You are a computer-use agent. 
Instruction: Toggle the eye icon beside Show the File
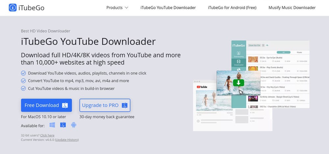(x=267, y=45)
